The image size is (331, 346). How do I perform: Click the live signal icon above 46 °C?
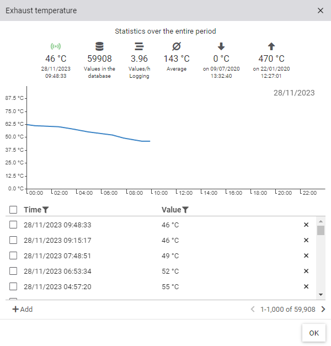click(56, 46)
